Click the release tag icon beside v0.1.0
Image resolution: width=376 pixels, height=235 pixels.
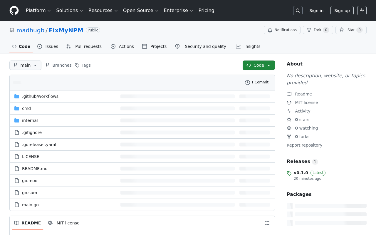(289, 173)
